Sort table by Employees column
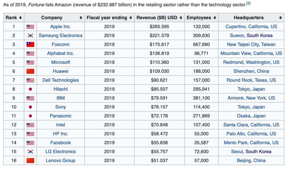 click(x=215, y=18)
